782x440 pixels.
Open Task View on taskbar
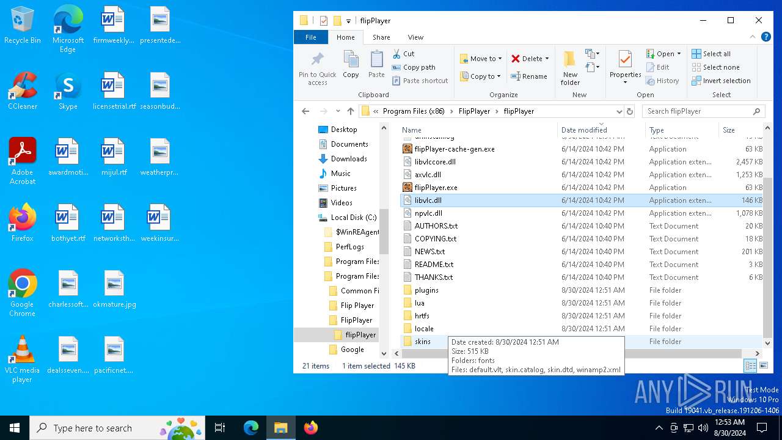[220, 428]
